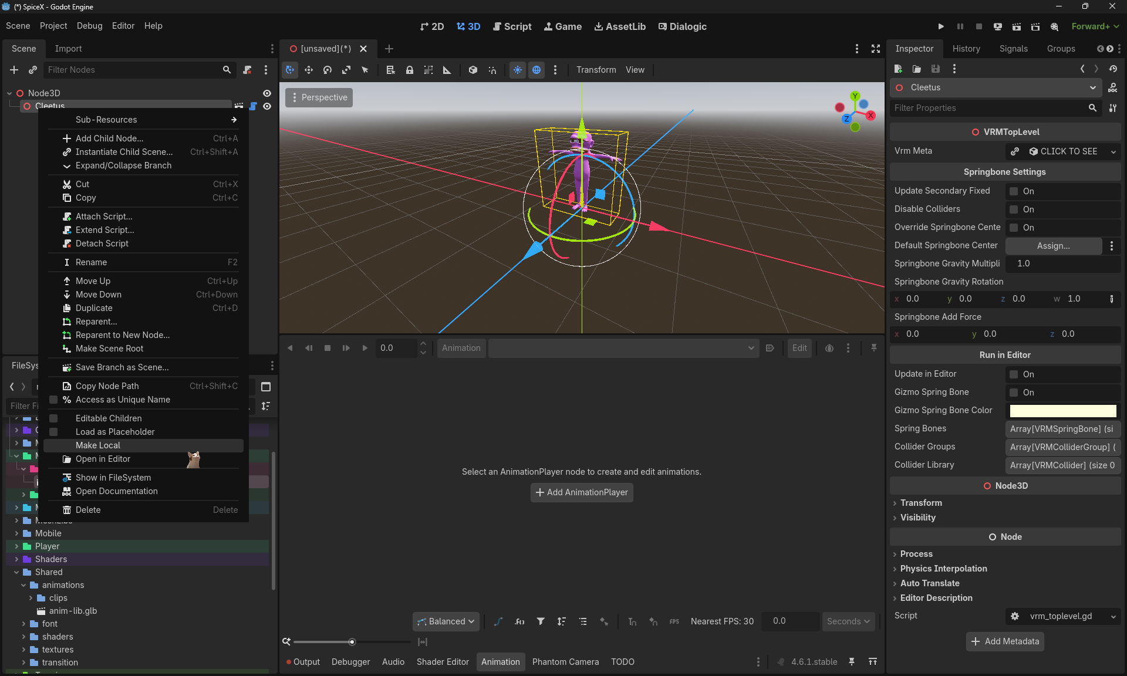The width and height of the screenshot is (1127, 676).
Task: Expand the bottom panel icon
Action: pyautogui.click(x=873, y=662)
